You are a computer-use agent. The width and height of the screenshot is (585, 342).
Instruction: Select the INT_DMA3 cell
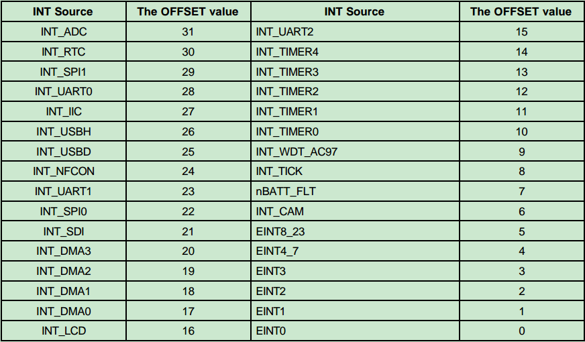[64, 251]
